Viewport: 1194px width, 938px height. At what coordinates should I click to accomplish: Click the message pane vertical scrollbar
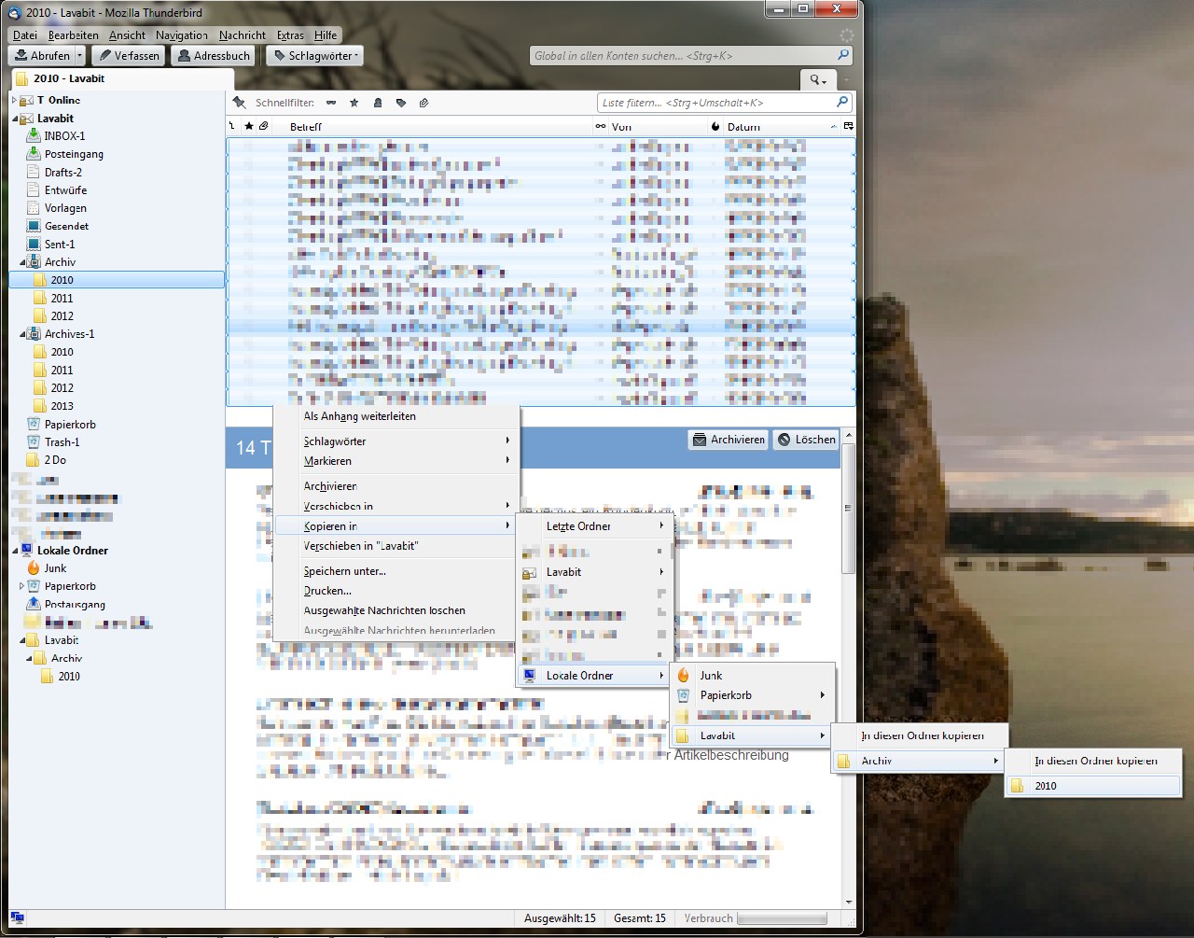[848, 509]
